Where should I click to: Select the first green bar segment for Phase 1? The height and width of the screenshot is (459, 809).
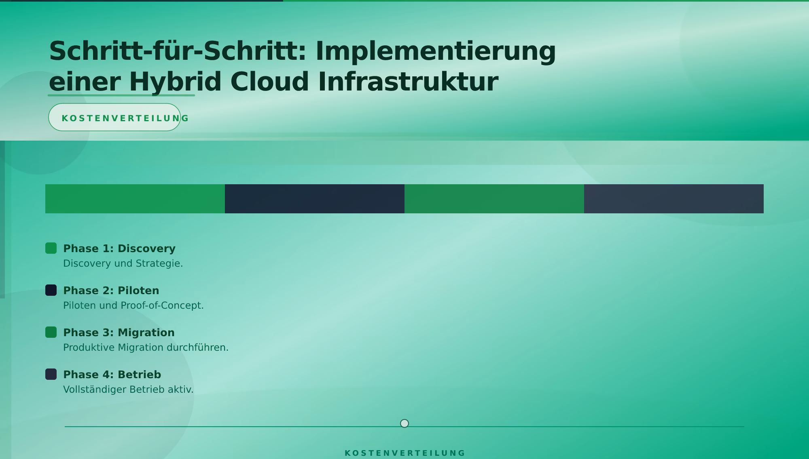[x=135, y=199]
